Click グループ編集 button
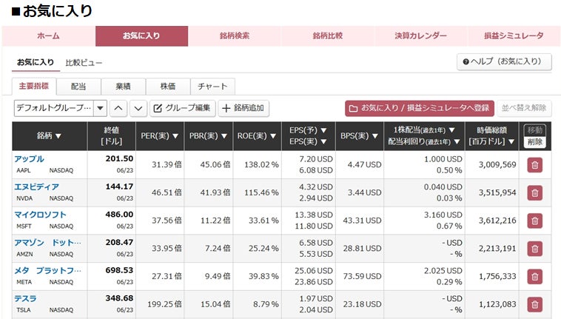The image size is (561, 319). 183,108
